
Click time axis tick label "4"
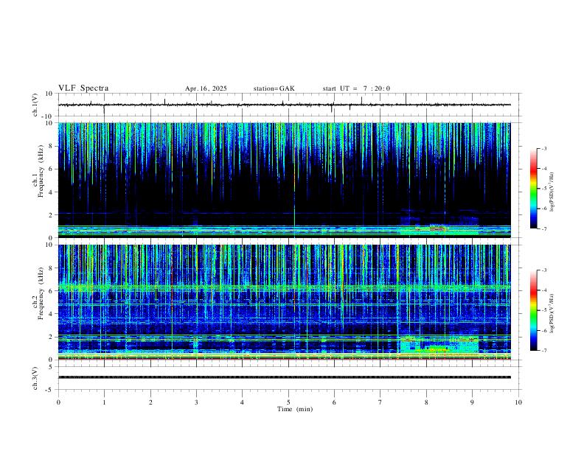242,402
